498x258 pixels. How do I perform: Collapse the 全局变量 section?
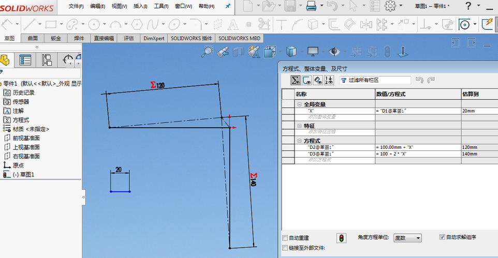[300, 104]
